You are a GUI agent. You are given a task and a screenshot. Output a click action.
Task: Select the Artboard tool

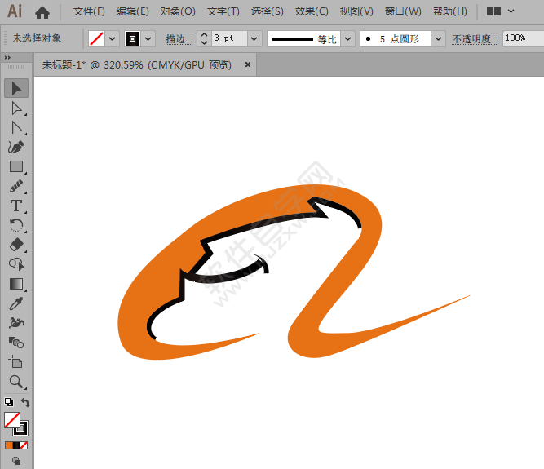[16, 362]
